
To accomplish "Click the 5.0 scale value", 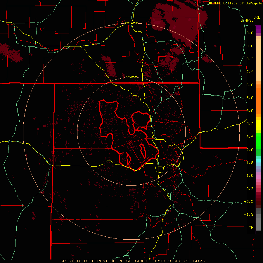I will pos(250,111).
